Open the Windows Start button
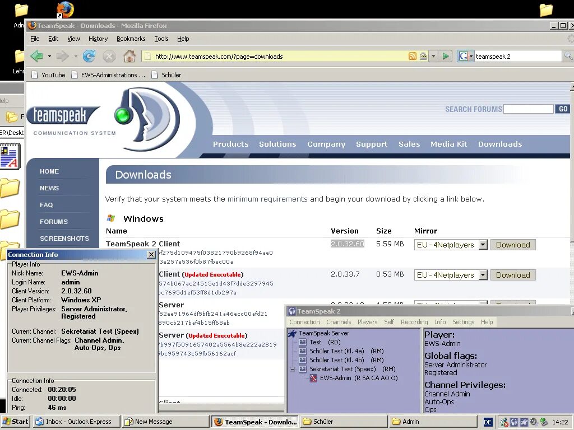 pos(15,422)
